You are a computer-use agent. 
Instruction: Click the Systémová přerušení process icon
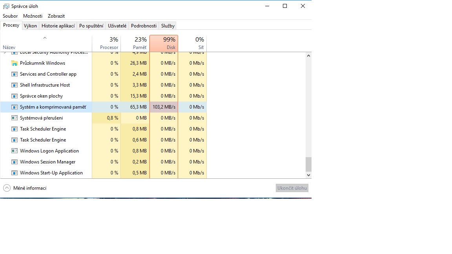click(15, 118)
